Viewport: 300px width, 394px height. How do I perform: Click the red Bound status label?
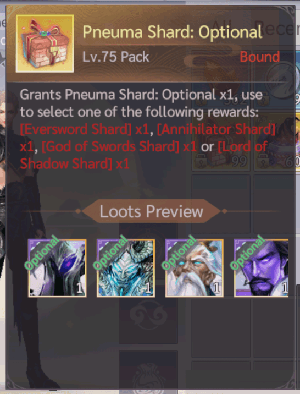tap(259, 57)
